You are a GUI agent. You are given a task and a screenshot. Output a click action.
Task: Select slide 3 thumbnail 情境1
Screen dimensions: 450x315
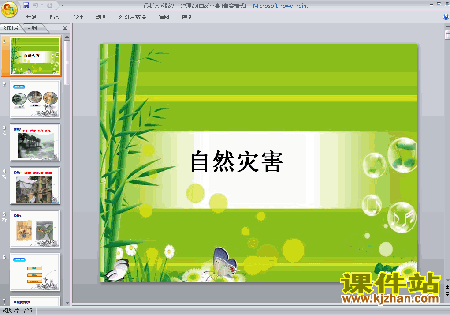tap(35, 142)
